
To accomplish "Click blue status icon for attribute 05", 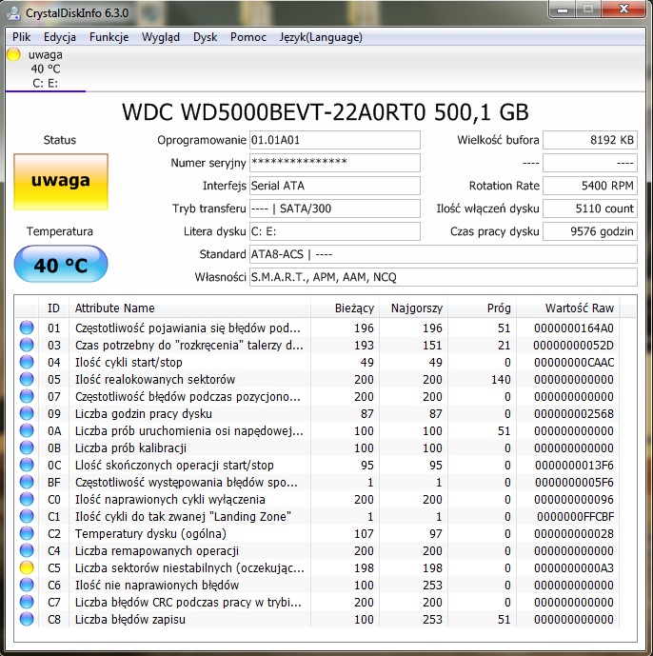I will tap(27, 379).
